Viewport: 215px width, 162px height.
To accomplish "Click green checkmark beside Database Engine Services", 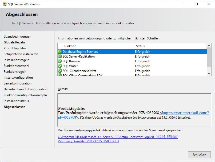I will [x=60, y=52].
